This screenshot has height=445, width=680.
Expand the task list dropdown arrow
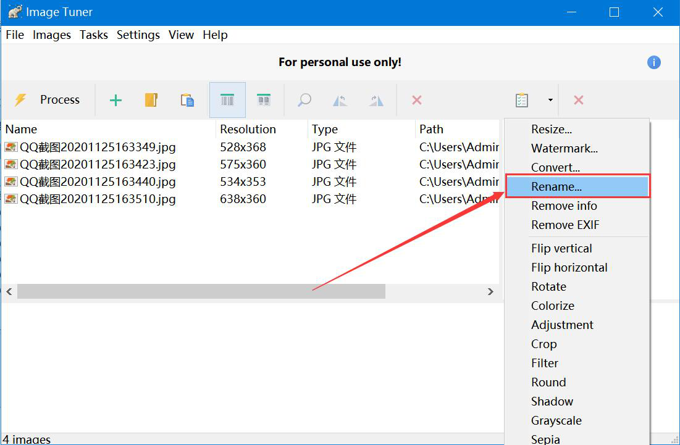(550, 100)
